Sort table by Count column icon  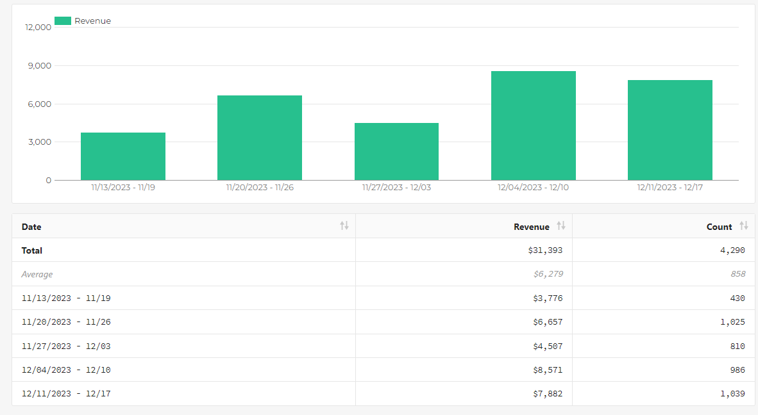[743, 226]
